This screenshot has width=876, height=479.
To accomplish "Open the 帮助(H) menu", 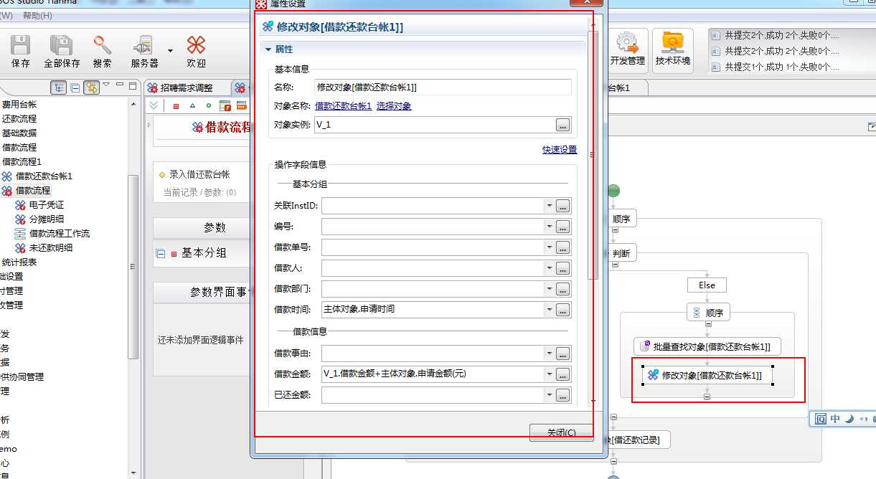I will click(37, 15).
